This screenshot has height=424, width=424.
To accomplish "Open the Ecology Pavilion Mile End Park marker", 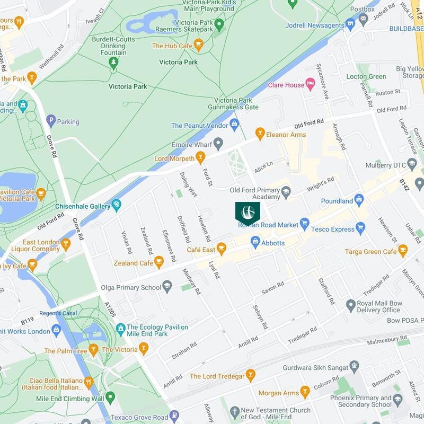I will 121,330.
